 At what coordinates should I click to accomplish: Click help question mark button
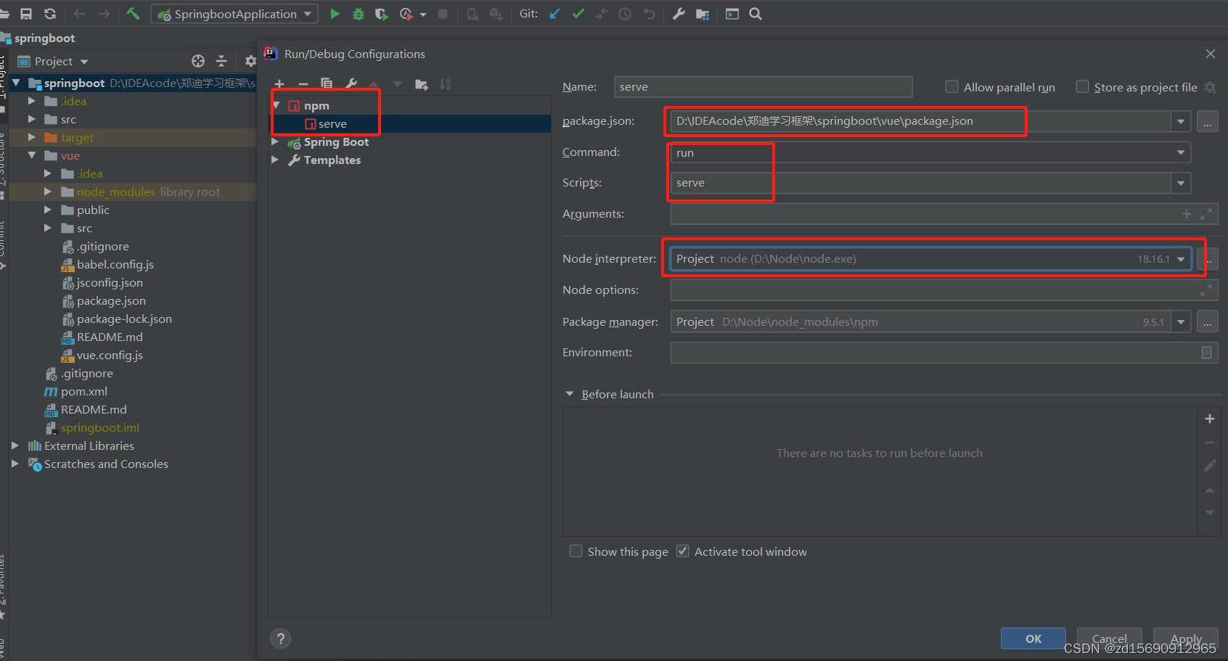click(x=280, y=639)
